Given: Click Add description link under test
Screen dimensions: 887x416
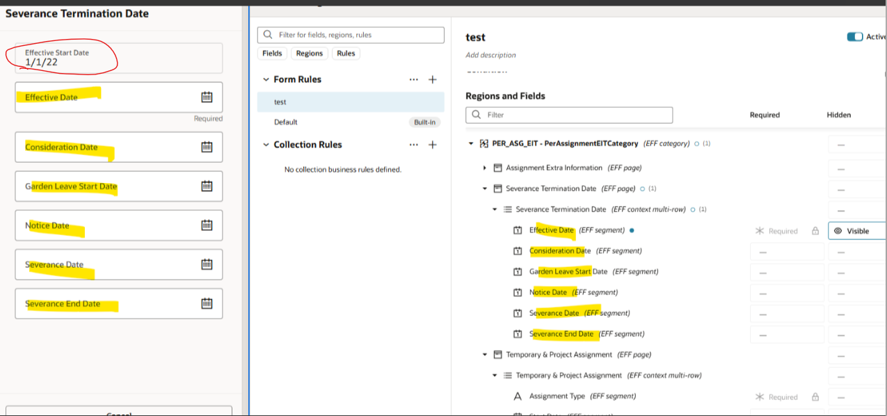Looking at the screenshot, I should 490,55.
